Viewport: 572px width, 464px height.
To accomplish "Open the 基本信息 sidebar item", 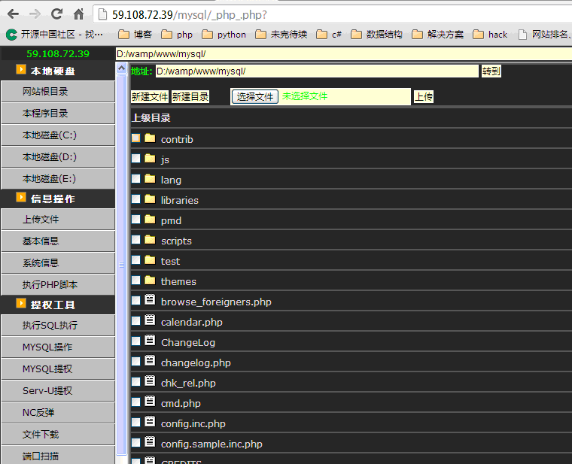I will pos(58,241).
